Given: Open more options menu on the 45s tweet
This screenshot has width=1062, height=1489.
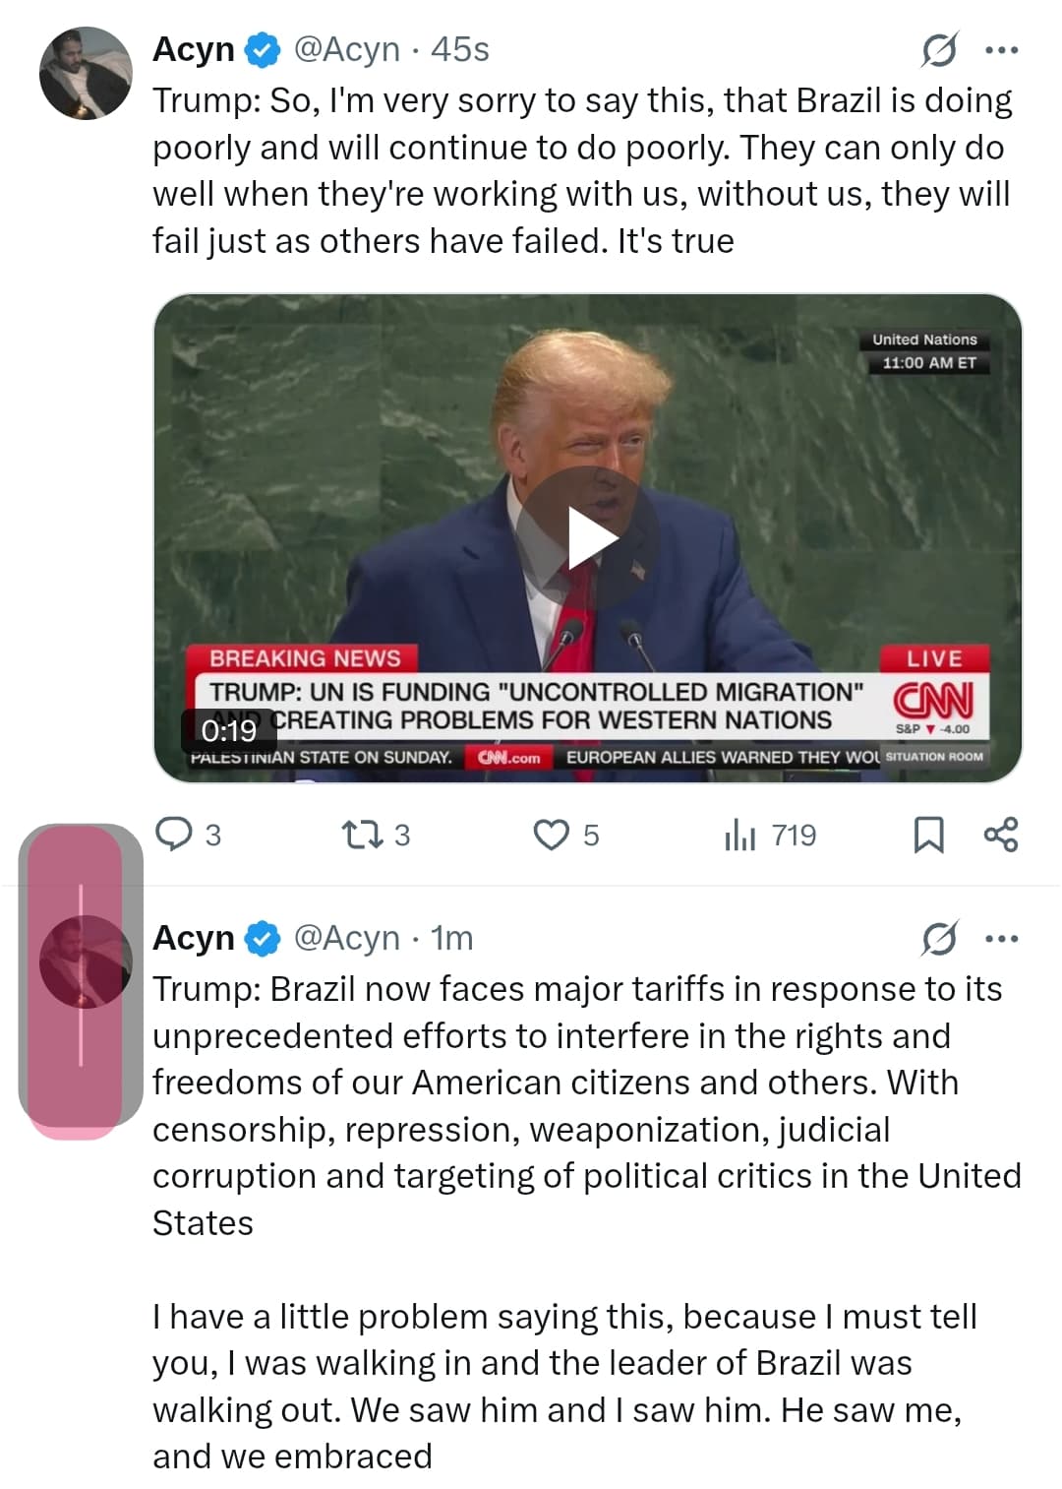Looking at the screenshot, I should click(1002, 49).
